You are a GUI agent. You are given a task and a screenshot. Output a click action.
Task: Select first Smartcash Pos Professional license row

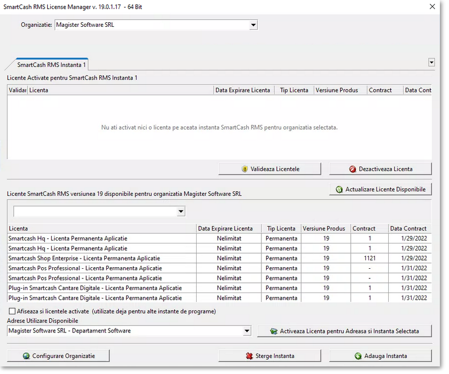click(x=219, y=268)
